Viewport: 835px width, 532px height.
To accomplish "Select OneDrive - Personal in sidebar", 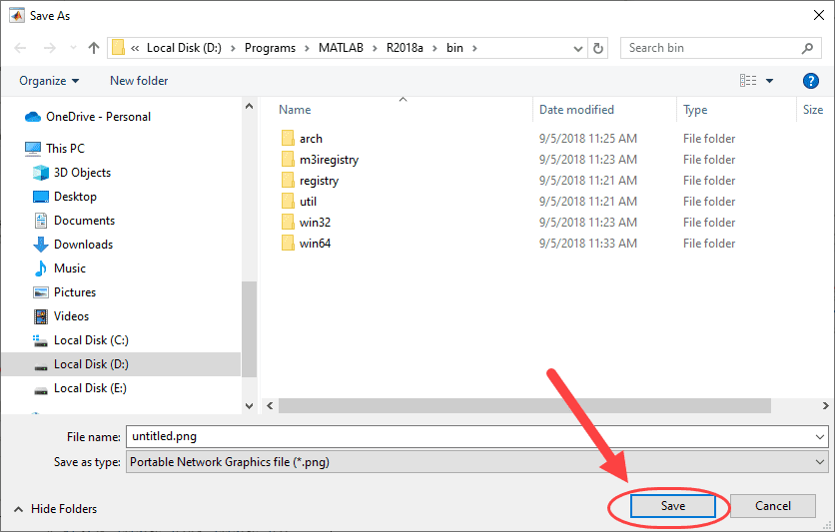I will click(88, 117).
